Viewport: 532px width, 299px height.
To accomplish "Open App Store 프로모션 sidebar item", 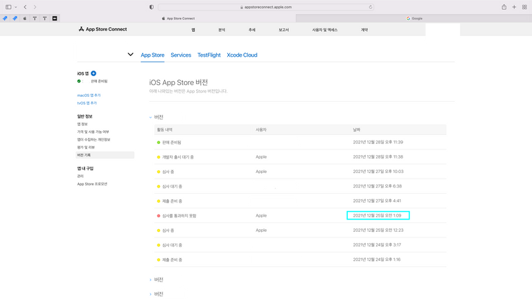I will coord(92,184).
